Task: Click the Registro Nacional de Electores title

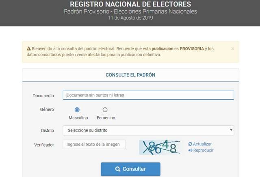Action: tap(130, 4)
